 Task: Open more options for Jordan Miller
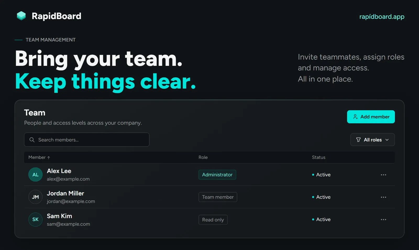tap(383, 197)
